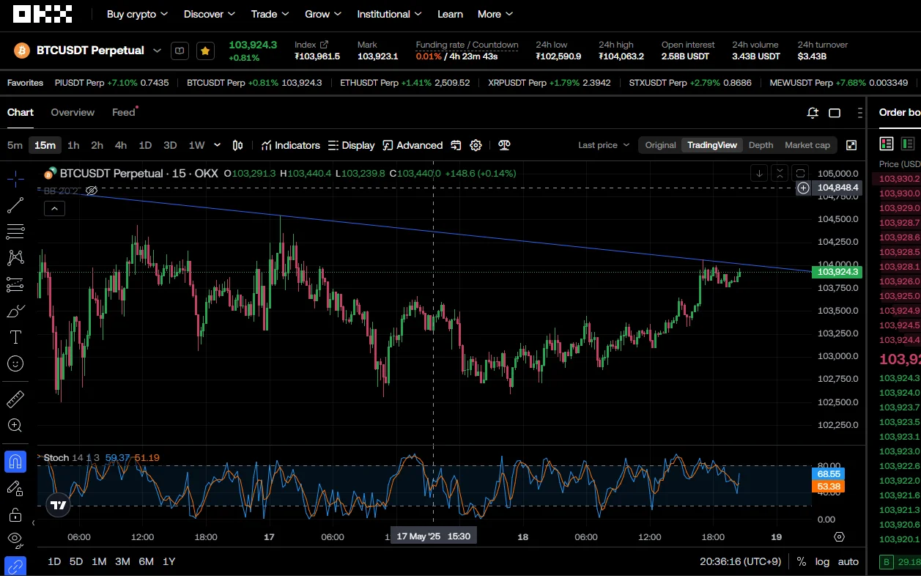Click the Zoom In magnifier tool
The height and width of the screenshot is (576, 921).
coord(15,425)
